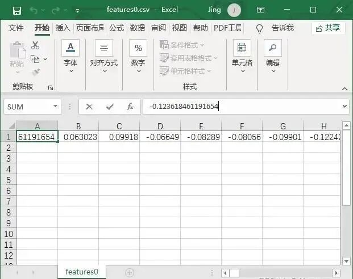The width and height of the screenshot is (353, 279).
Task: Click cell F1 with -0.08056
Action: (242, 137)
